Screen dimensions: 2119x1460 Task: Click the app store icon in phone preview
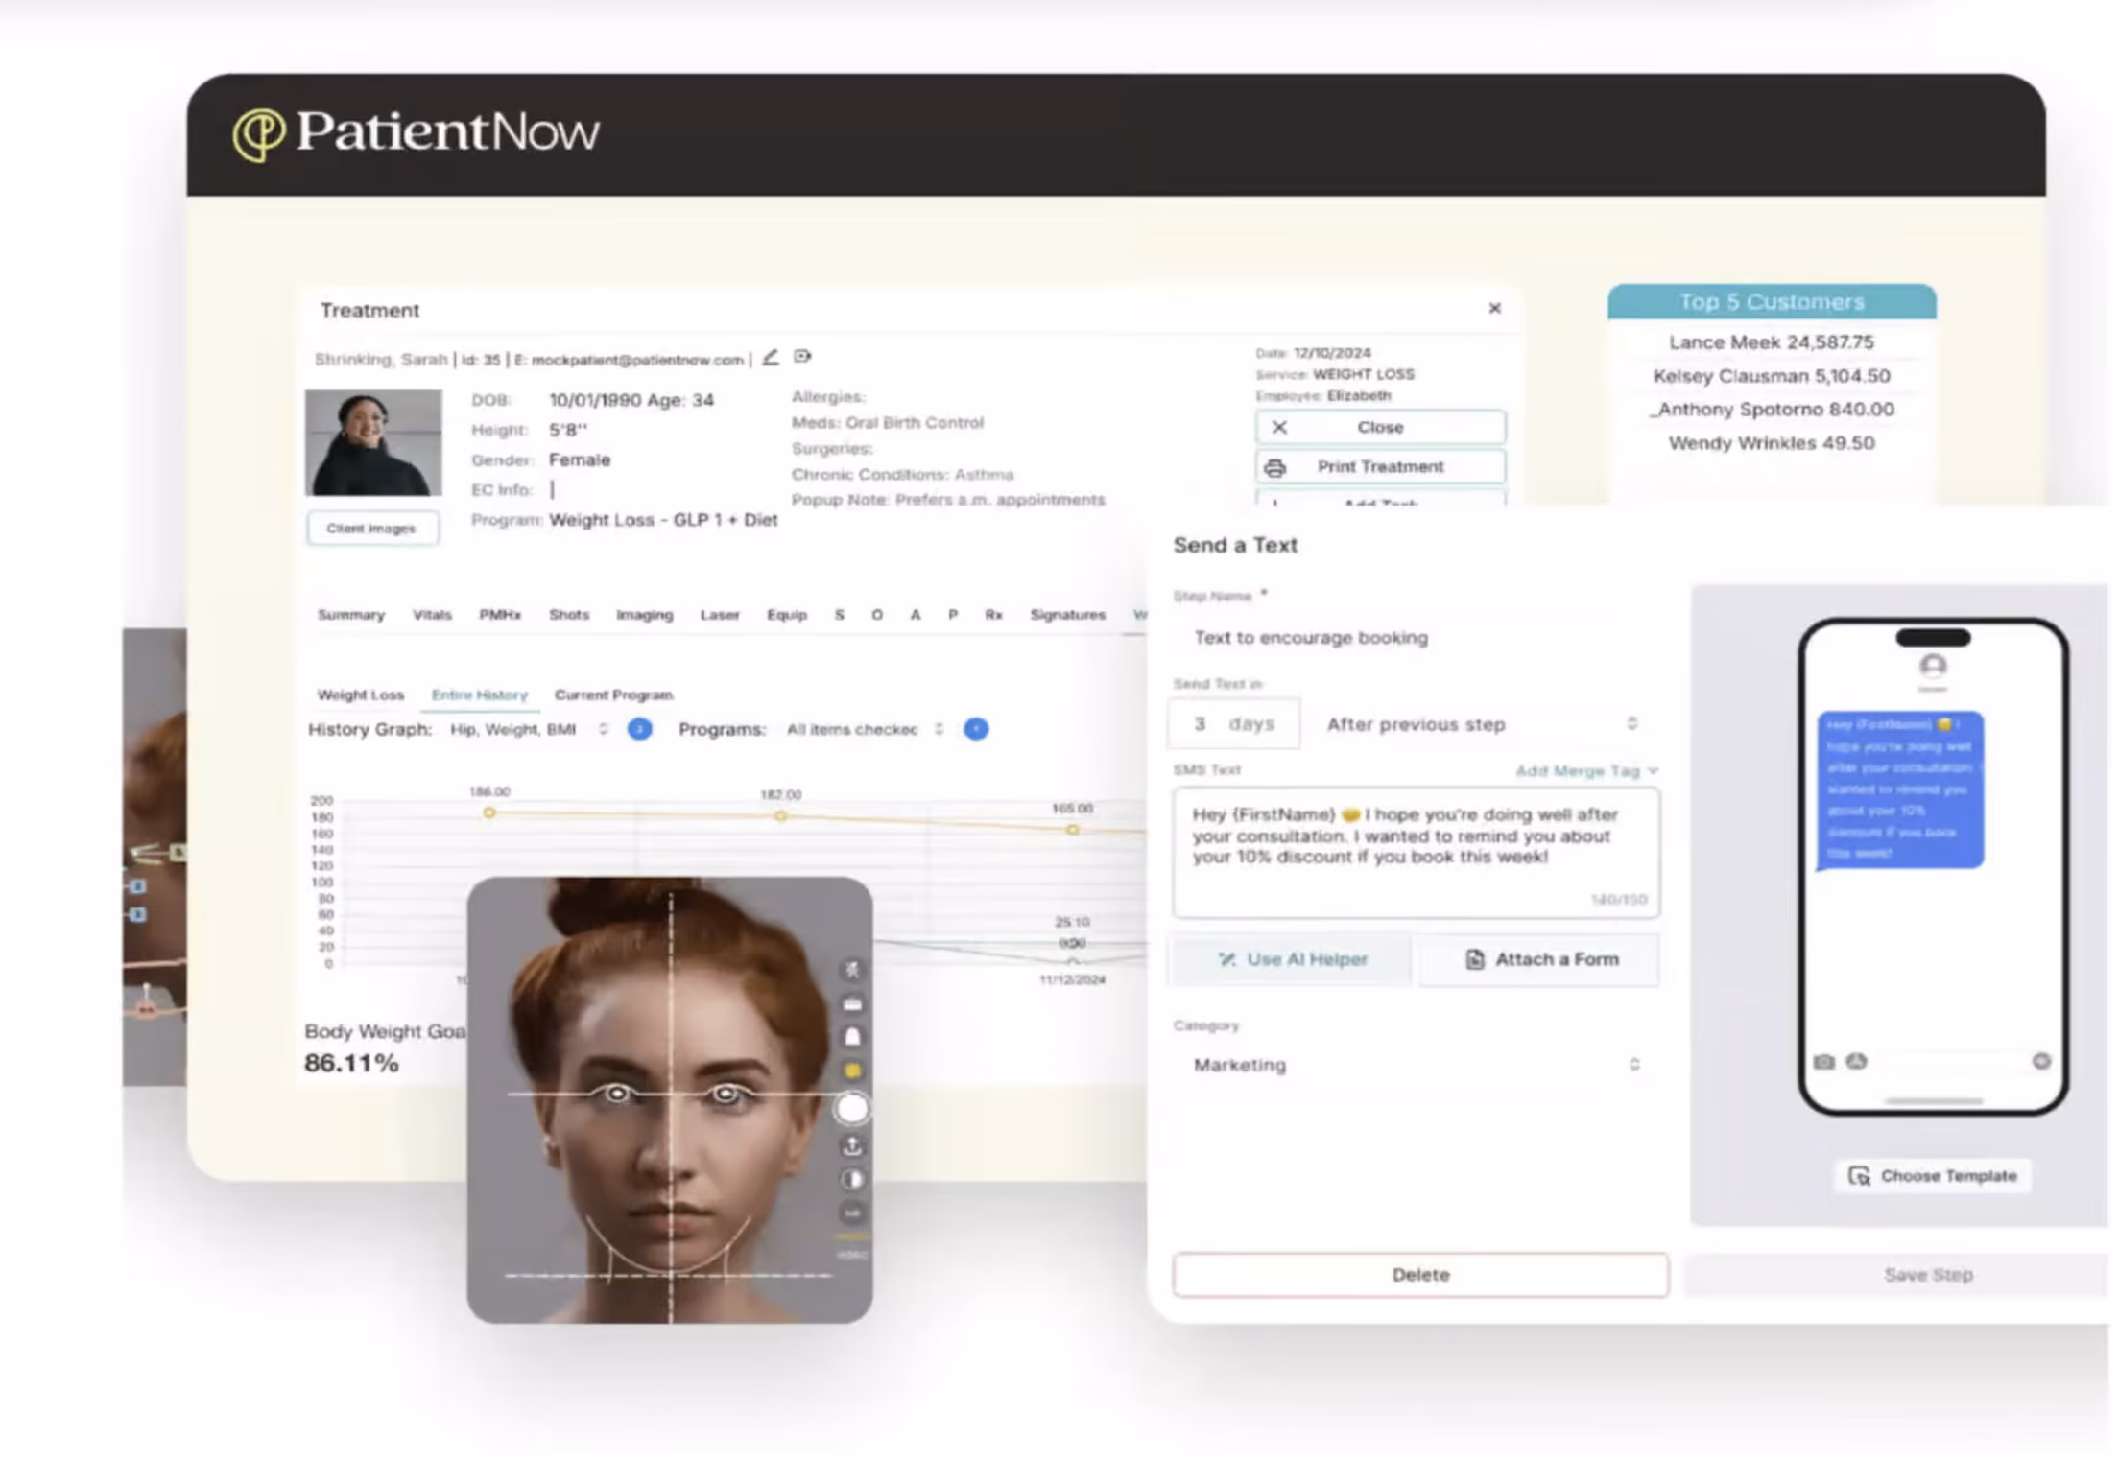pyautogui.click(x=1857, y=1061)
